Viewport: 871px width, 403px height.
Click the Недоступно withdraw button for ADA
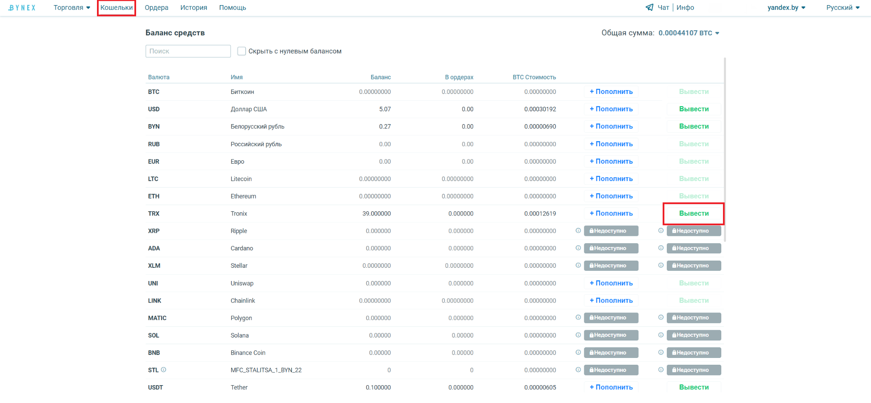(x=694, y=248)
